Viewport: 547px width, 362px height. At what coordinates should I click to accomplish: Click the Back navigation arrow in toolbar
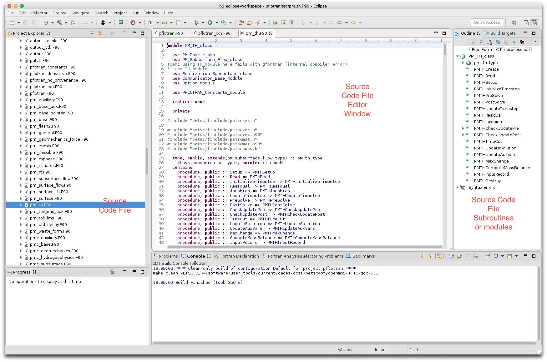339,23
